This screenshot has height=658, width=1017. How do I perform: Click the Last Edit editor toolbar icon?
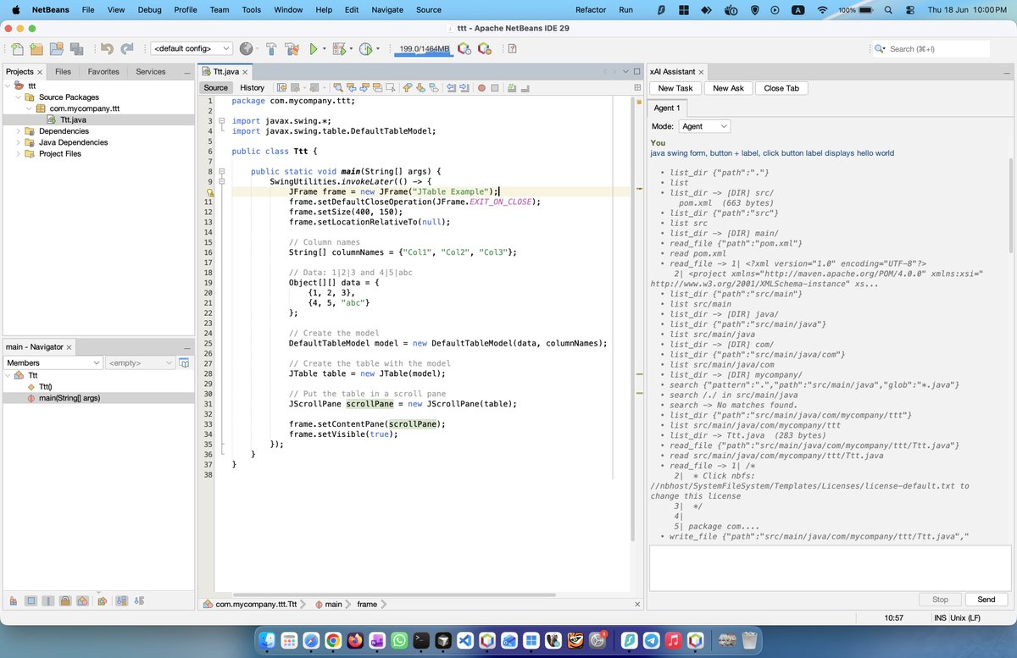point(281,87)
